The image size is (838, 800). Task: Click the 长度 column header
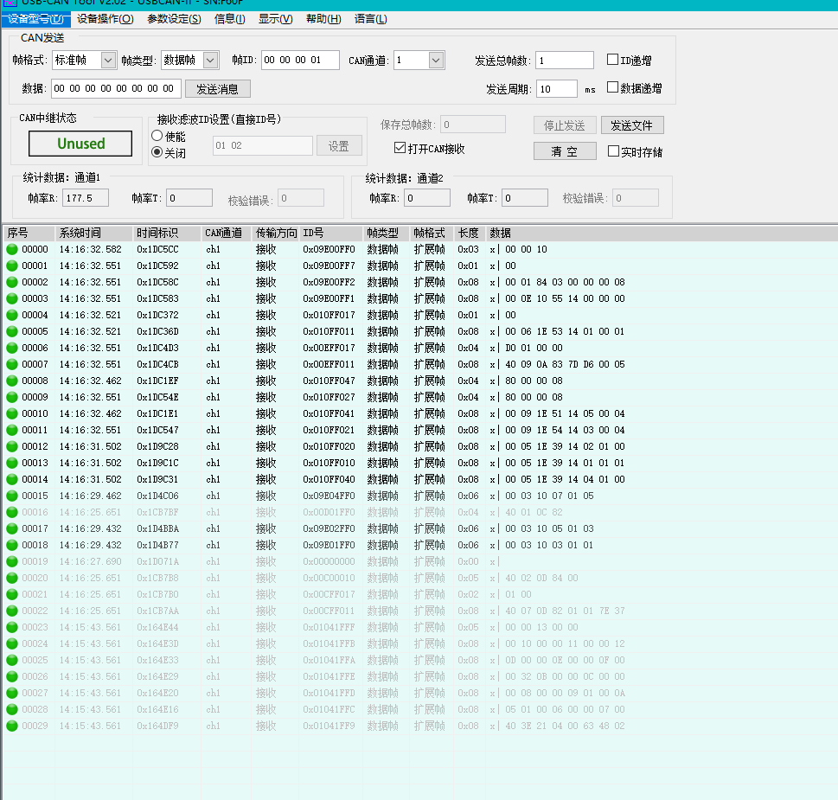(x=470, y=233)
